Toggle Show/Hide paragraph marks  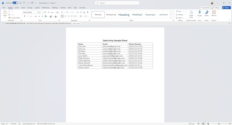pos(88,12)
